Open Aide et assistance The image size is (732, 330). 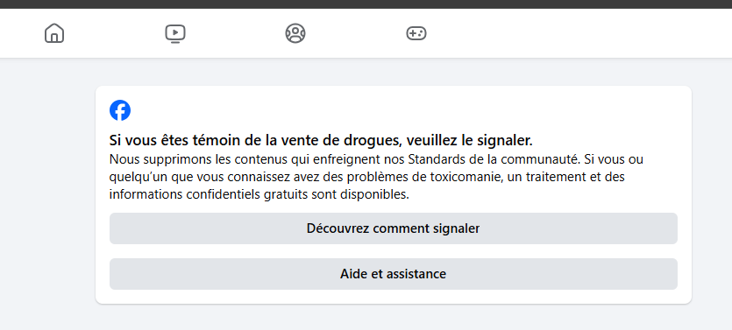(393, 274)
